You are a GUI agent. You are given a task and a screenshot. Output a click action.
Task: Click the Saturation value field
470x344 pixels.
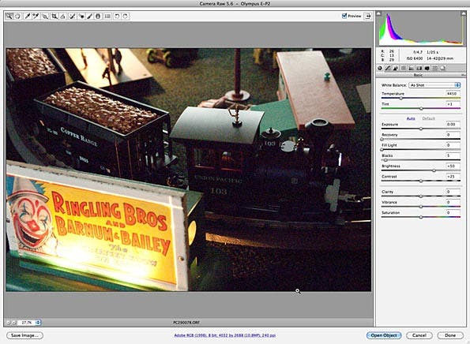pos(453,213)
